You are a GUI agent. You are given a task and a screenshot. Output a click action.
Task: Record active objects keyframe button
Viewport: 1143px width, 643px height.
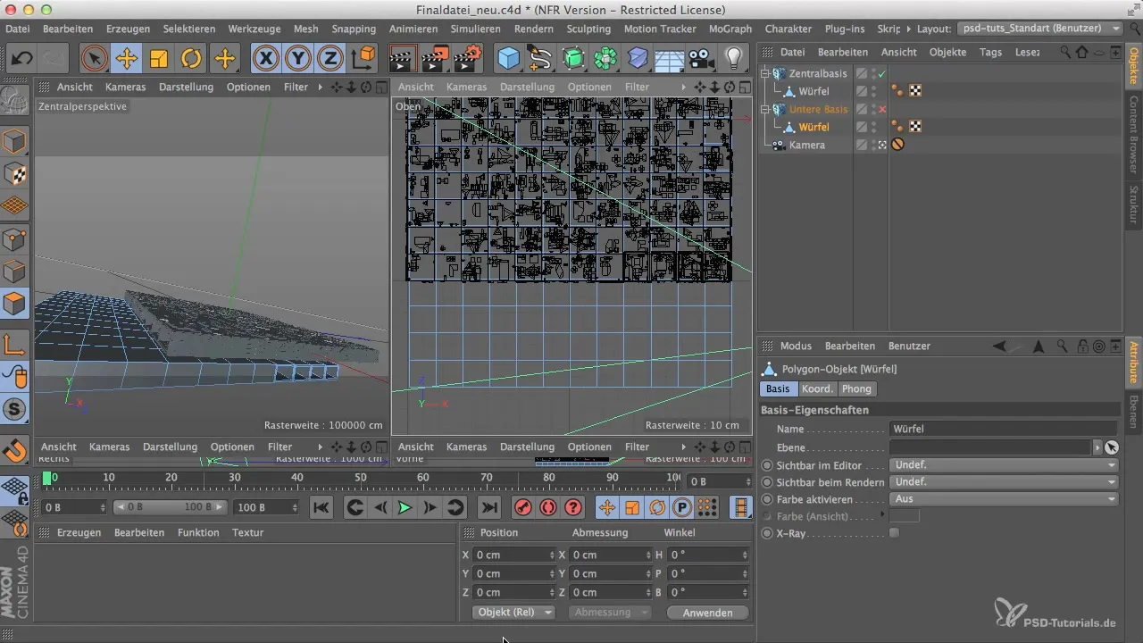[x=523, y=507]
